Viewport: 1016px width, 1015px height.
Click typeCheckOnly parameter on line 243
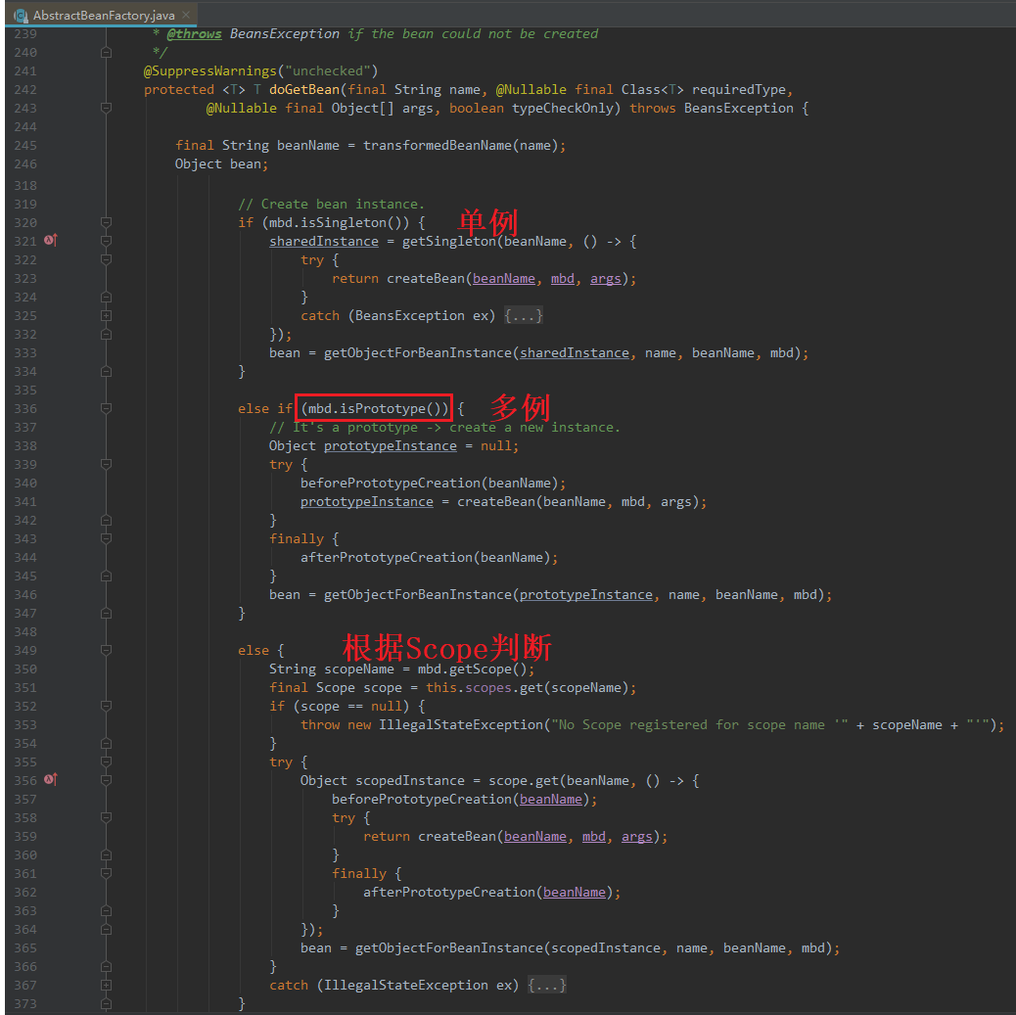point(563,109)
